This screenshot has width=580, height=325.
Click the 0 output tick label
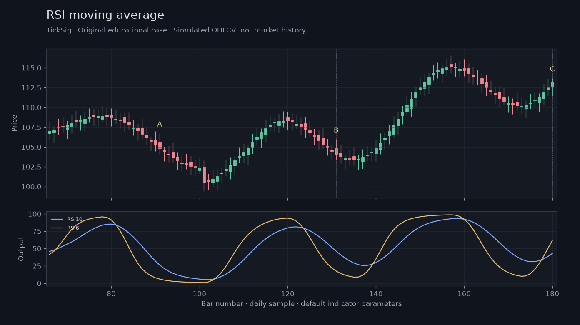pos(39,283)
